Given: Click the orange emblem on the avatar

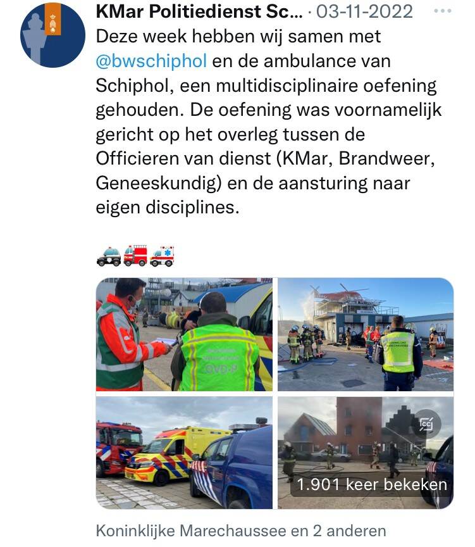Looking at the screenshot, I should [53, 19].
